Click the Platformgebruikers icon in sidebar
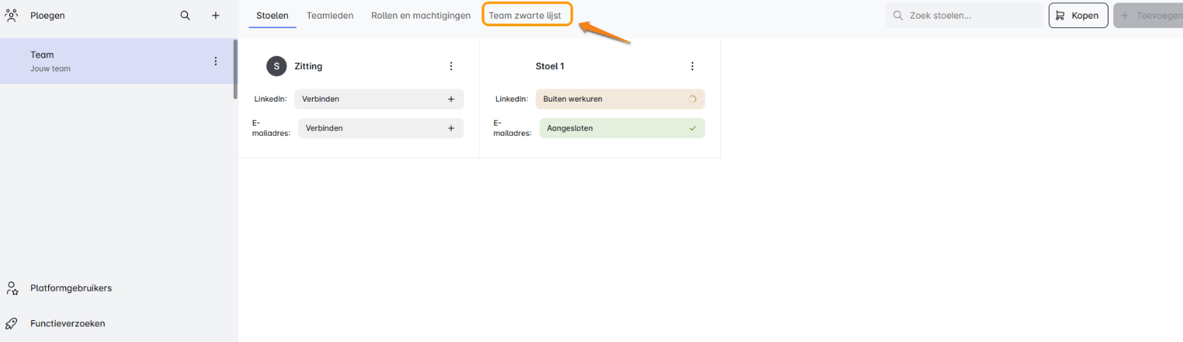The height and width of the screenshot is (342, 1183). point(12,288)
